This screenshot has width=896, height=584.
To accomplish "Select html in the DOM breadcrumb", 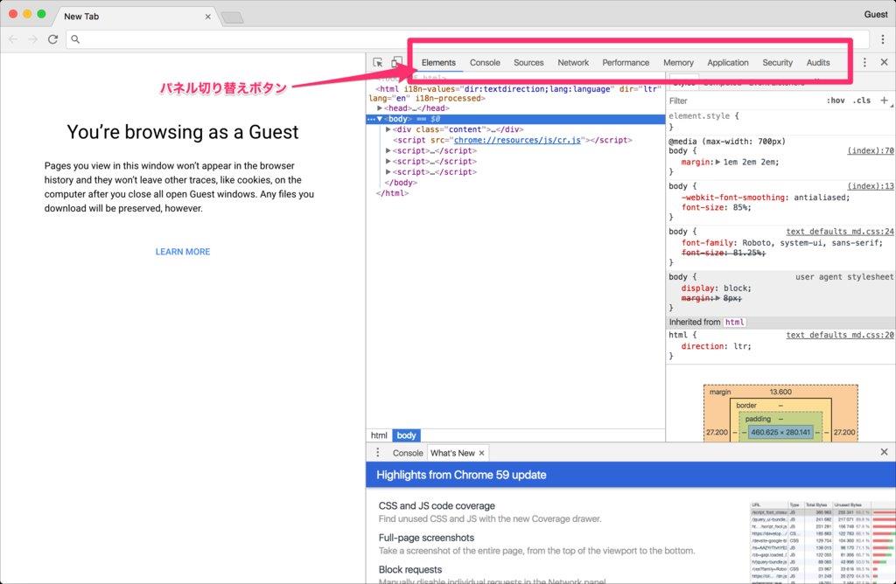I will pos(379,435).
